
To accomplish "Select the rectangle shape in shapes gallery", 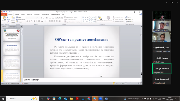I will pos(89,17).
